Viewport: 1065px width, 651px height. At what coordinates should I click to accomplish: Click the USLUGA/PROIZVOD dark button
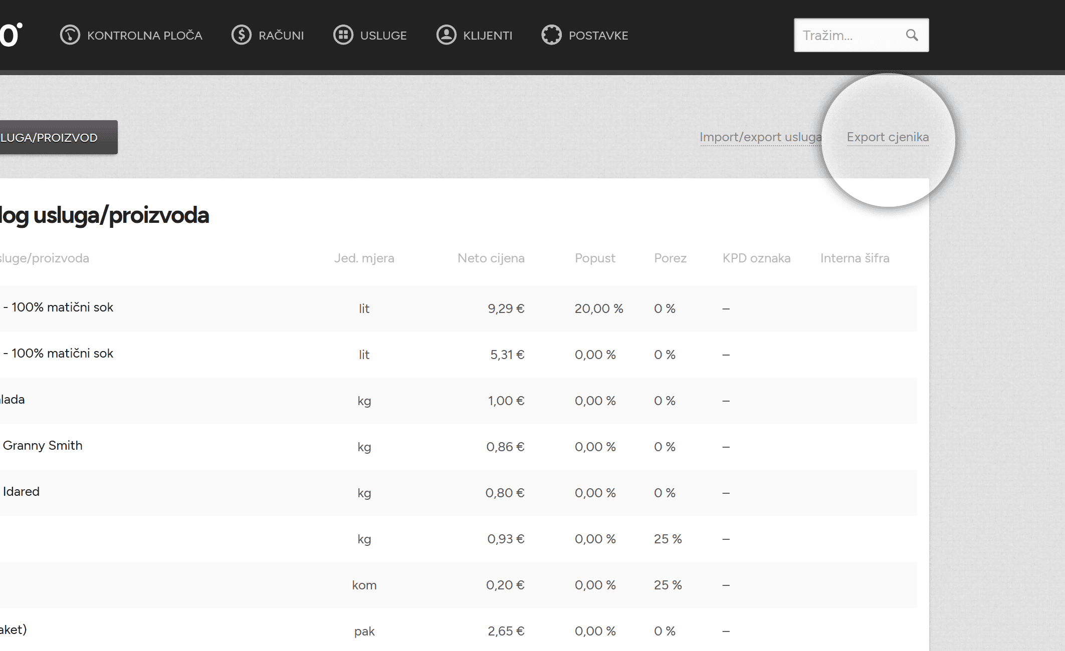pos(59,137)
